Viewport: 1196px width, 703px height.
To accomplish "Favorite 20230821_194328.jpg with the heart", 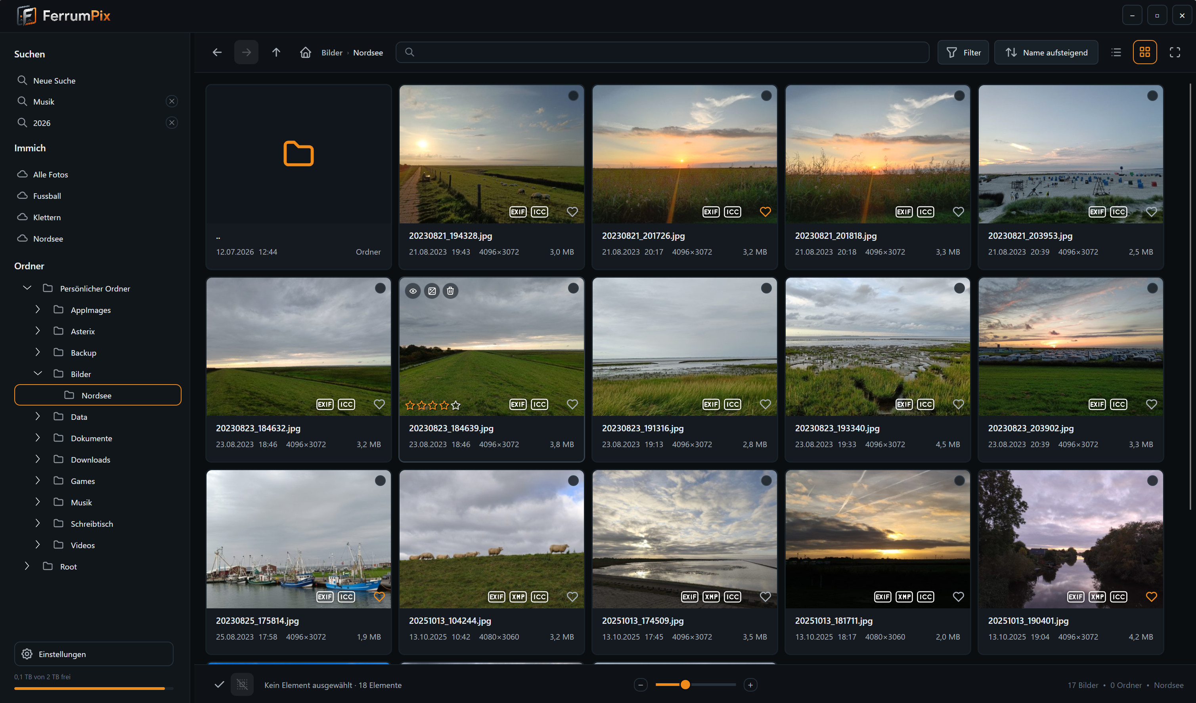I will coord(572,212).
